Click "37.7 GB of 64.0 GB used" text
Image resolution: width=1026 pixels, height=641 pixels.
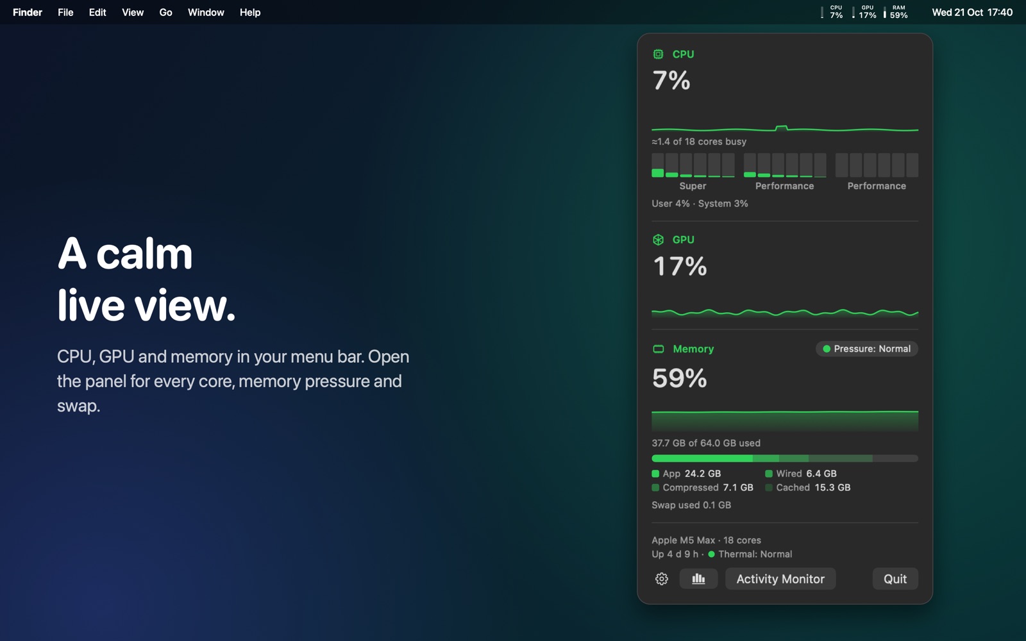point(706,443)
